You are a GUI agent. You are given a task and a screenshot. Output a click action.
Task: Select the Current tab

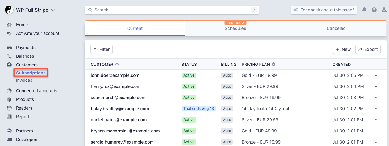point(135,28)
